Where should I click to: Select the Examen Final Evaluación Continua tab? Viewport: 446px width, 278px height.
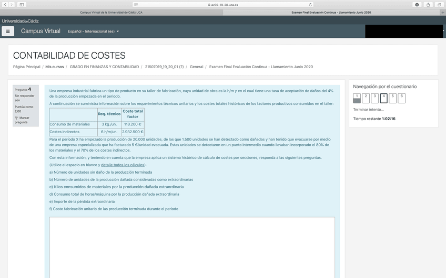tap(331, 13)
